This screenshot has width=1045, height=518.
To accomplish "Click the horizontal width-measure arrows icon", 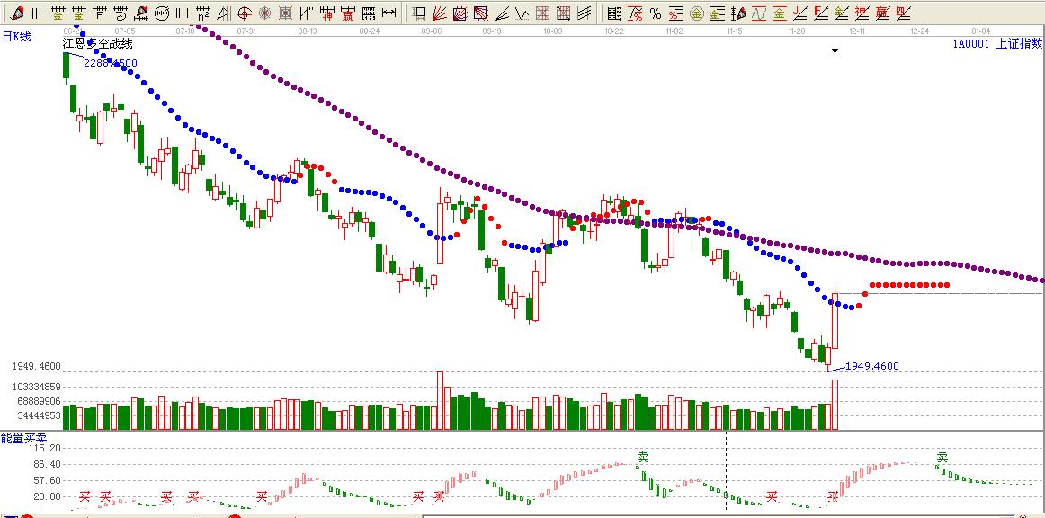I will [389, 13].
